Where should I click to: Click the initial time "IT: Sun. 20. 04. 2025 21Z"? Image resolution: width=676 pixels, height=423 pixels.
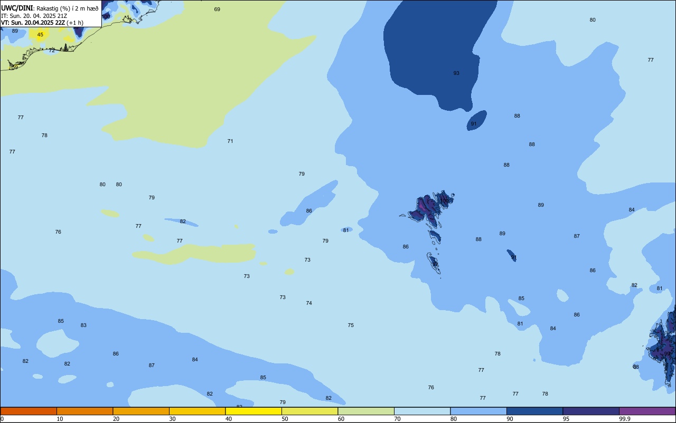34,16
